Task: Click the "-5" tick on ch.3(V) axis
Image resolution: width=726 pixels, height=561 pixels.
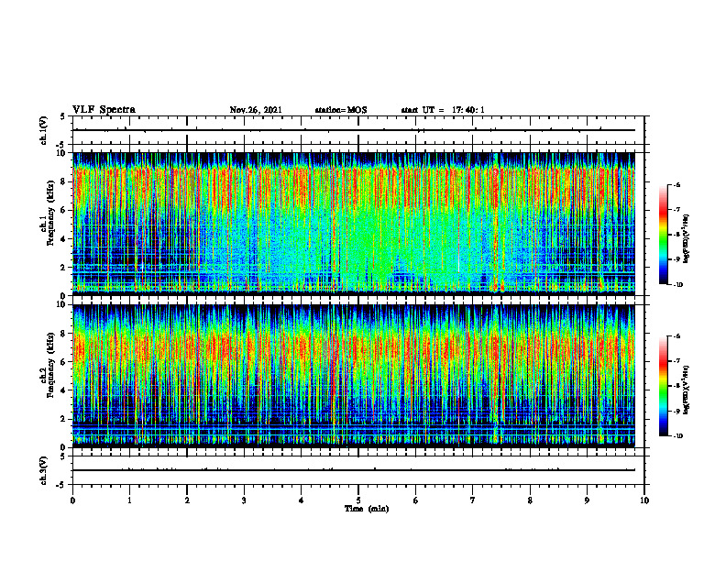Action: [62, 485]
